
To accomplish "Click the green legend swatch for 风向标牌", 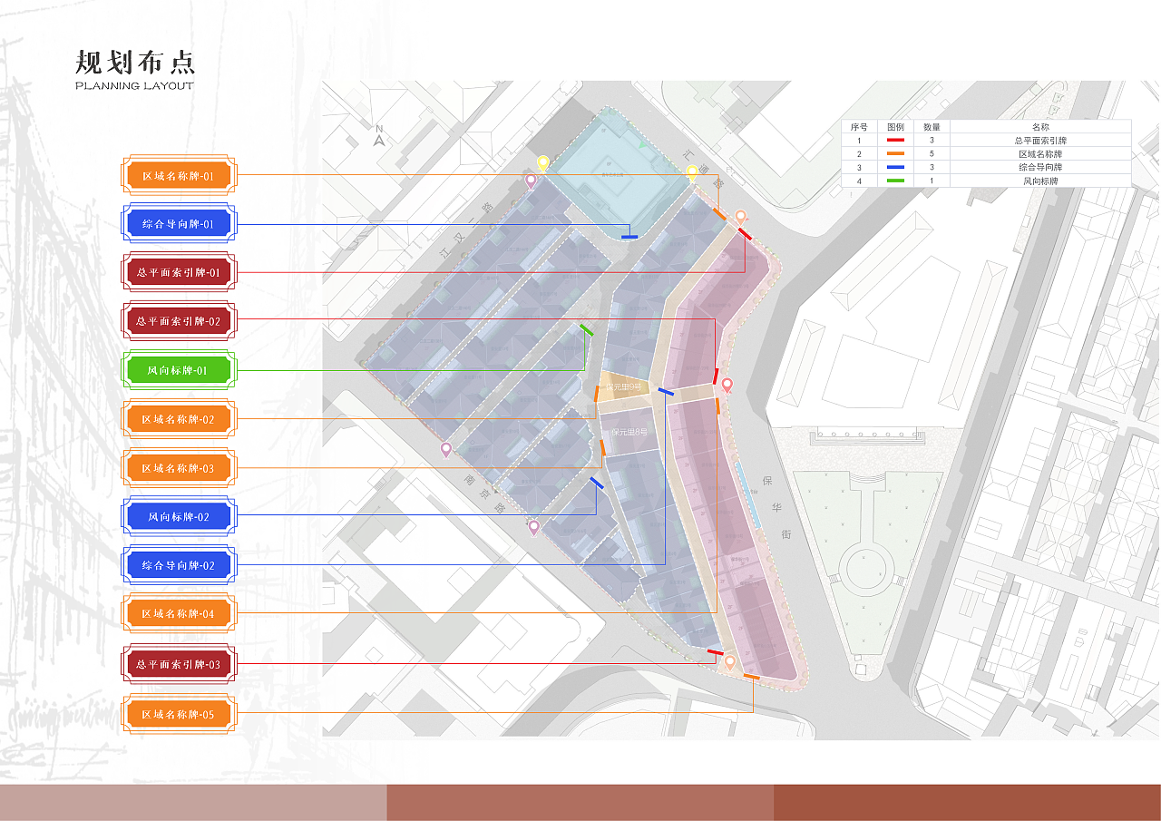I will 895,181.
